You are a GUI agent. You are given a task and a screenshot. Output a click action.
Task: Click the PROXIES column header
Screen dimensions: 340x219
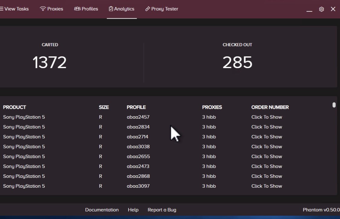212,107
